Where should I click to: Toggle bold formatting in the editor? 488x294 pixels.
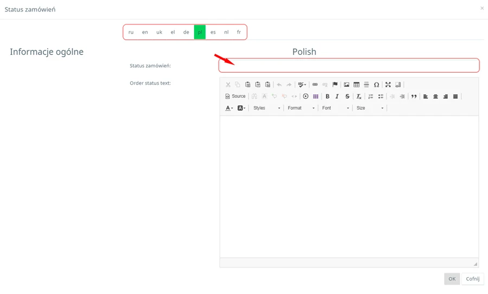coord(328,97)
